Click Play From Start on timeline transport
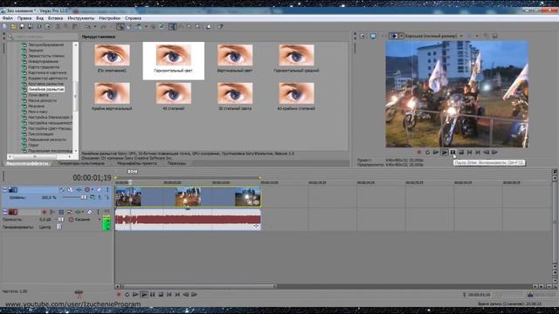This screenshot has height=314, width=559. [135, 295]
